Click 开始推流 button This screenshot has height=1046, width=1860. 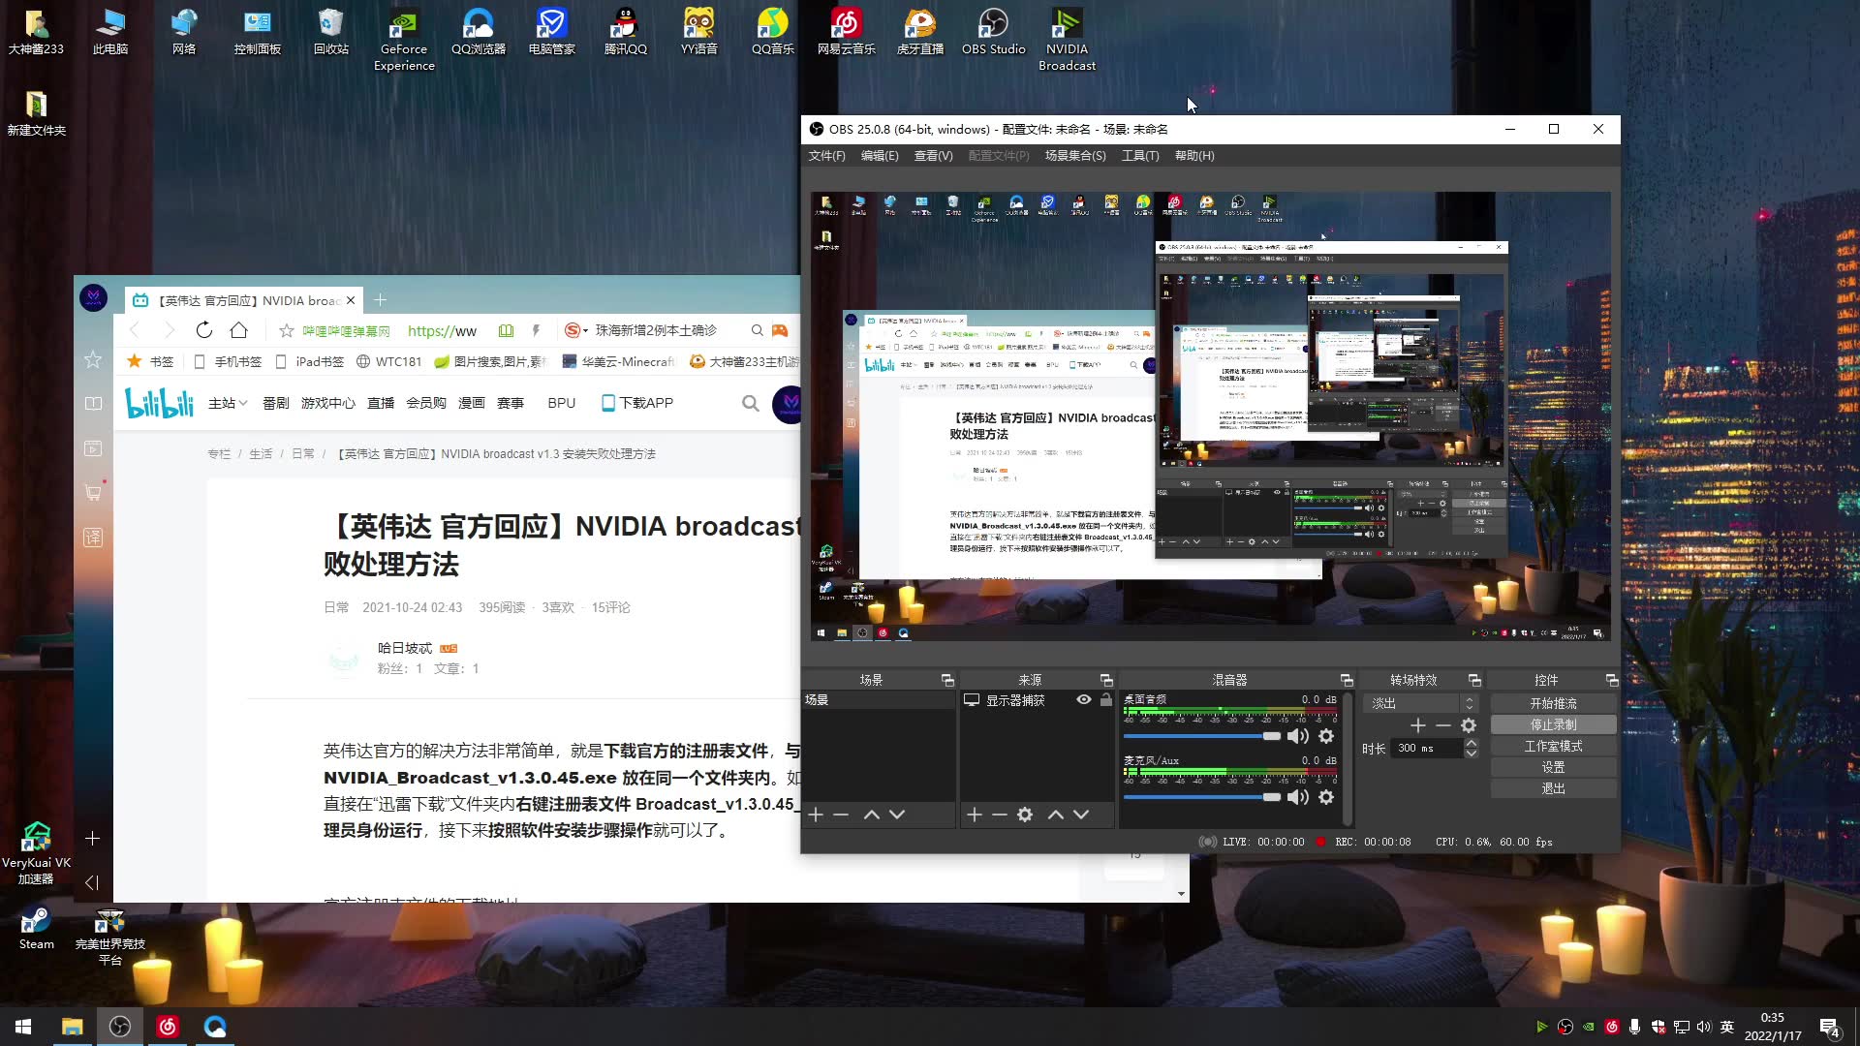[x=1553, y=704]
